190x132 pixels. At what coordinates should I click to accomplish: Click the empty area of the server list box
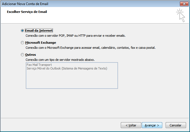[71, 80]
